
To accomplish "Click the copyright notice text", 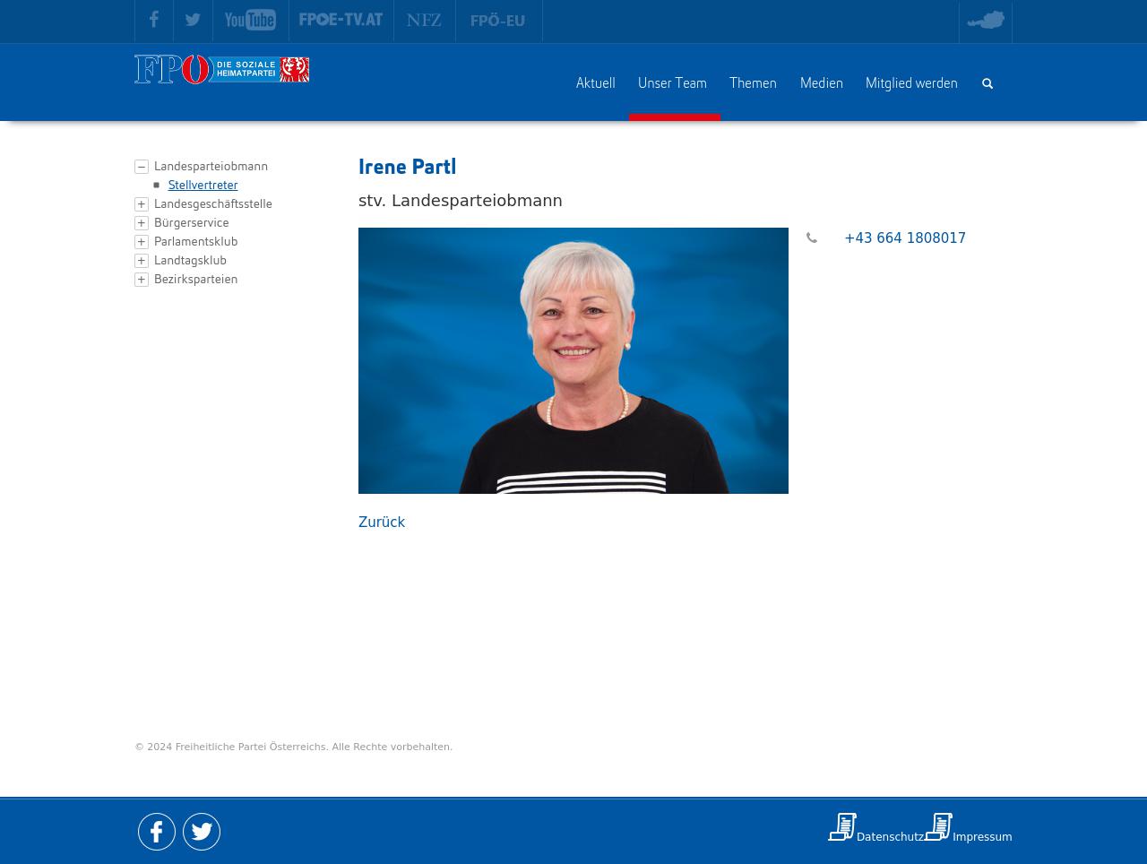I will pos(293,747).
